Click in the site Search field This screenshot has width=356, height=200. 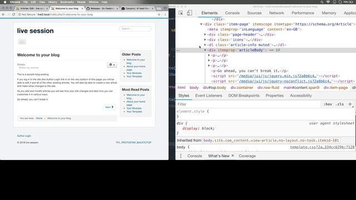pos(135,28)
